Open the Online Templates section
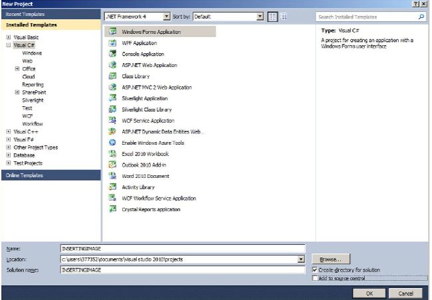This screenshot has width=432, height=300. (51, 175)
